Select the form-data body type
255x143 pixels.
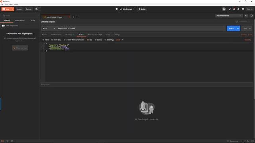point(52,40)
